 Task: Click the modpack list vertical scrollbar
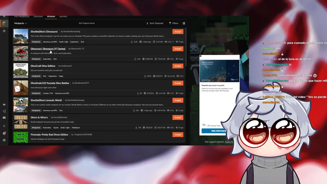[186, 47]
